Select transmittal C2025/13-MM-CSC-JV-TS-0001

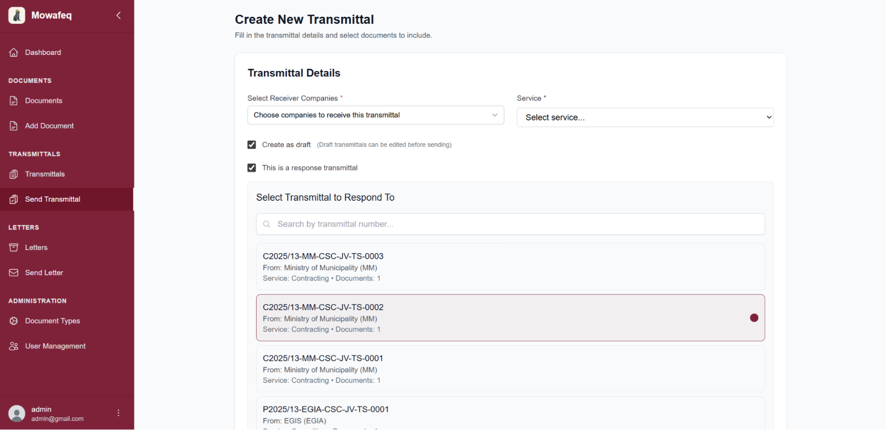(x=510, y=369)
